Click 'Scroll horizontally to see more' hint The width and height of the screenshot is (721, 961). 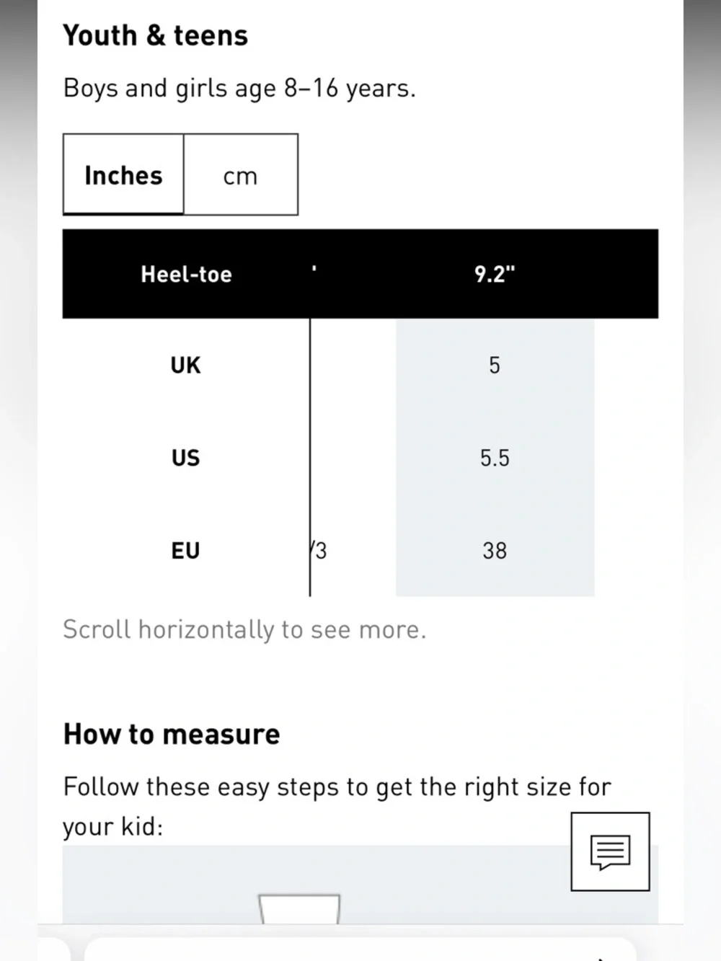coord(244,629)
